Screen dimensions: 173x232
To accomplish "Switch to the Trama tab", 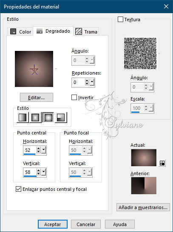I will click(86, 31).
